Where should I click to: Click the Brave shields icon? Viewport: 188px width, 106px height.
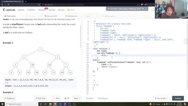point(142,5)
